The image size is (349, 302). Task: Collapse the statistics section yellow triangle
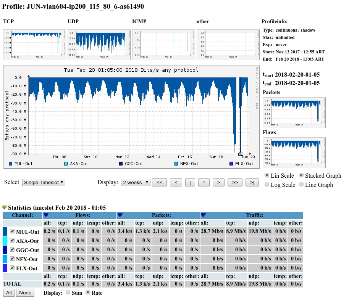pos(5,207)
